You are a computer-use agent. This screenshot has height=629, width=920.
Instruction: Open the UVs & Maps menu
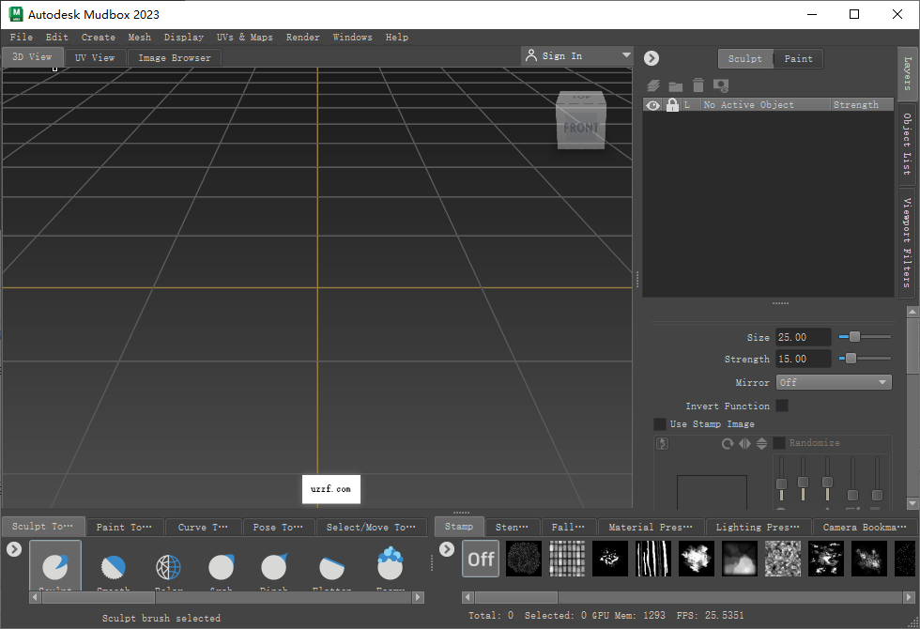tap(245, 37)
